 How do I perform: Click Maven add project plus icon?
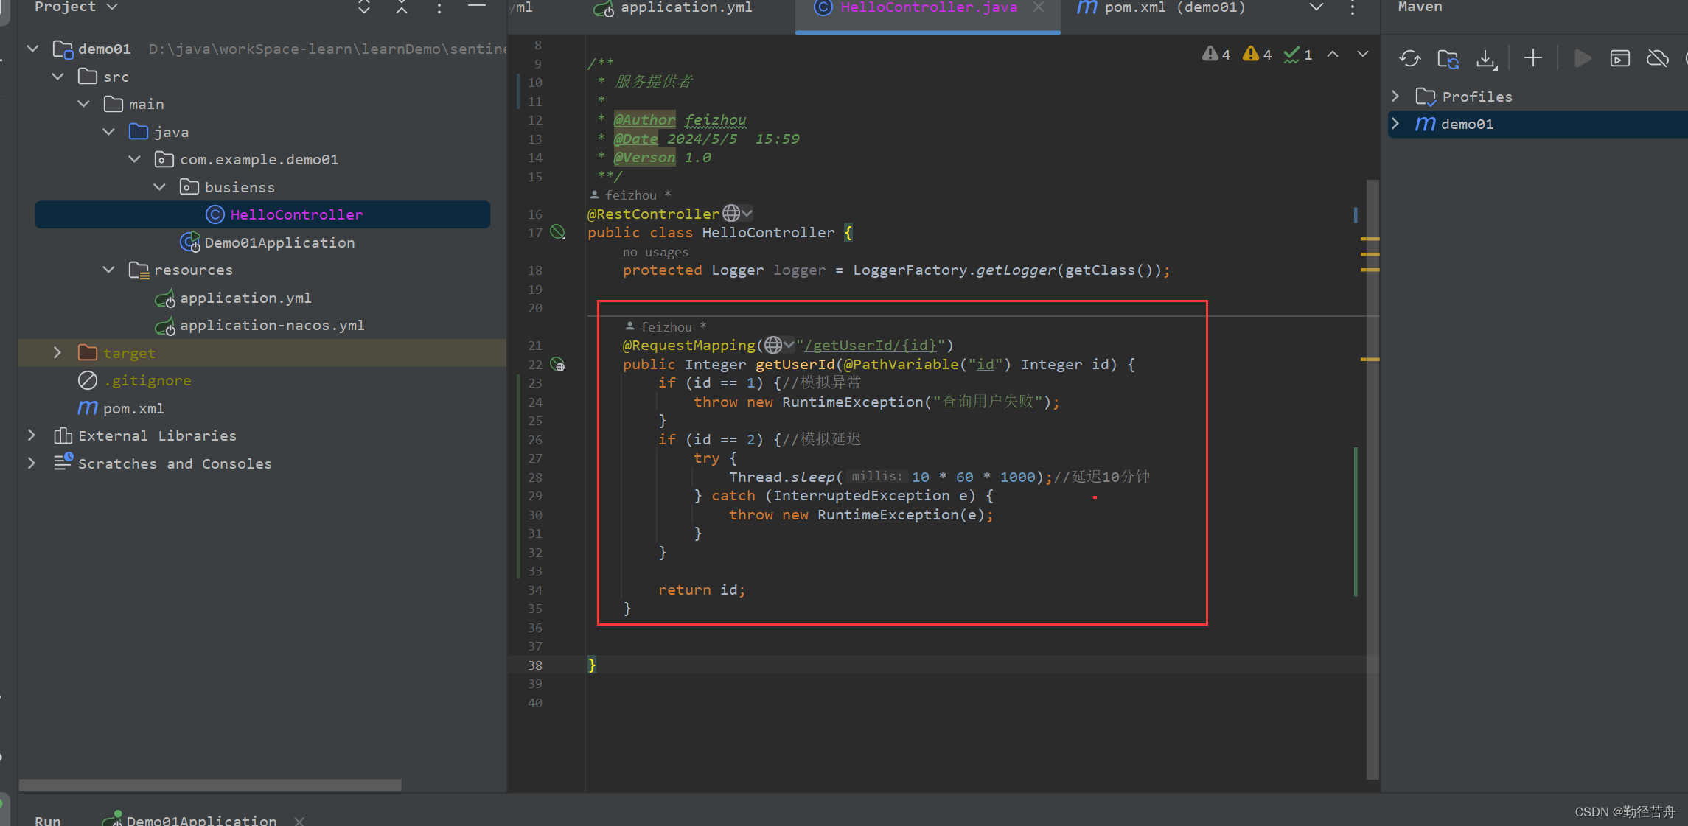click(1533, 58)
